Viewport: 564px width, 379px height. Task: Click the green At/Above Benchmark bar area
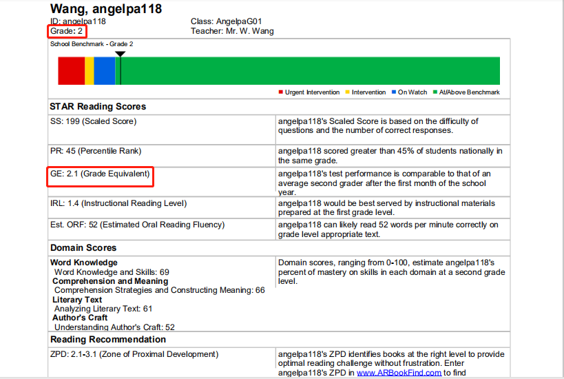pos(308,71)
